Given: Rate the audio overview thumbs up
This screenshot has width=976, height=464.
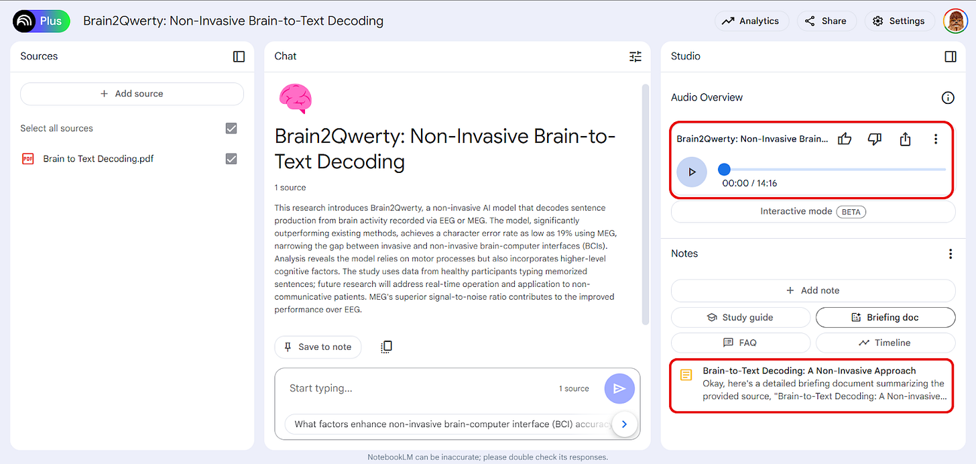Looking at the screenshot, I should (x=845, y=139).
